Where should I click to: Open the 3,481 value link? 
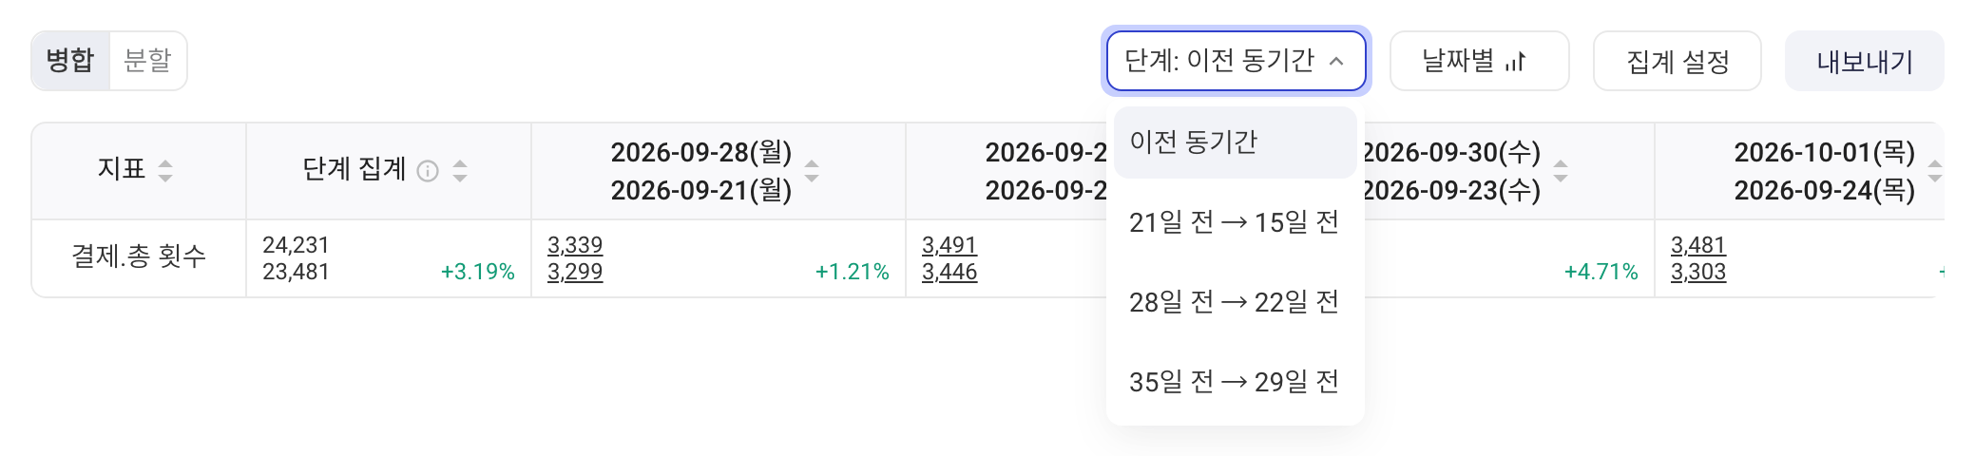tap(1698, 245)
